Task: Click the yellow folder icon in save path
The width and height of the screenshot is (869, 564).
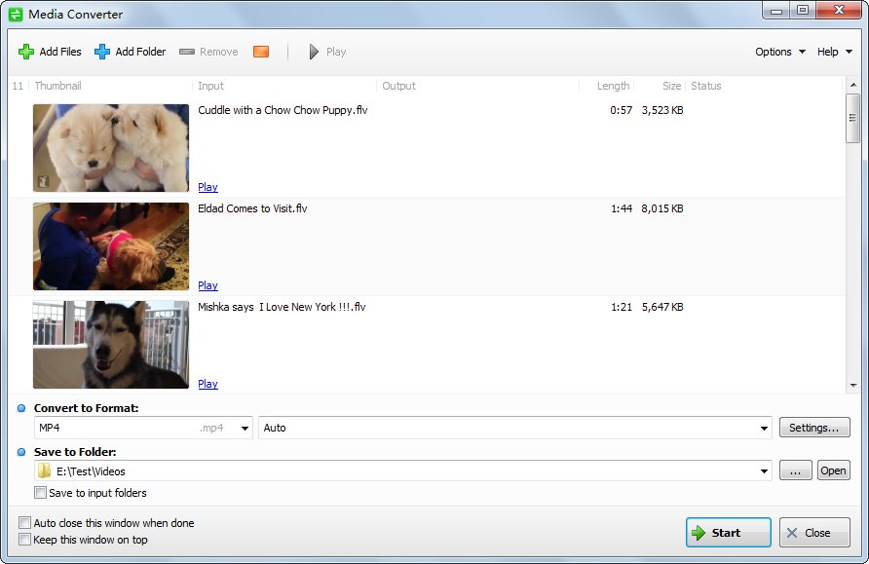Action: click(x=44, y=471)
